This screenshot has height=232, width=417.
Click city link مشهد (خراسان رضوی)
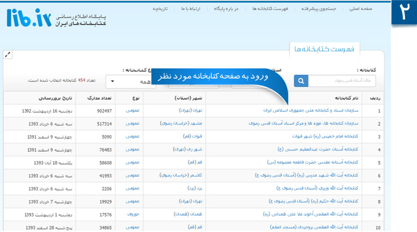click(181, 123)
